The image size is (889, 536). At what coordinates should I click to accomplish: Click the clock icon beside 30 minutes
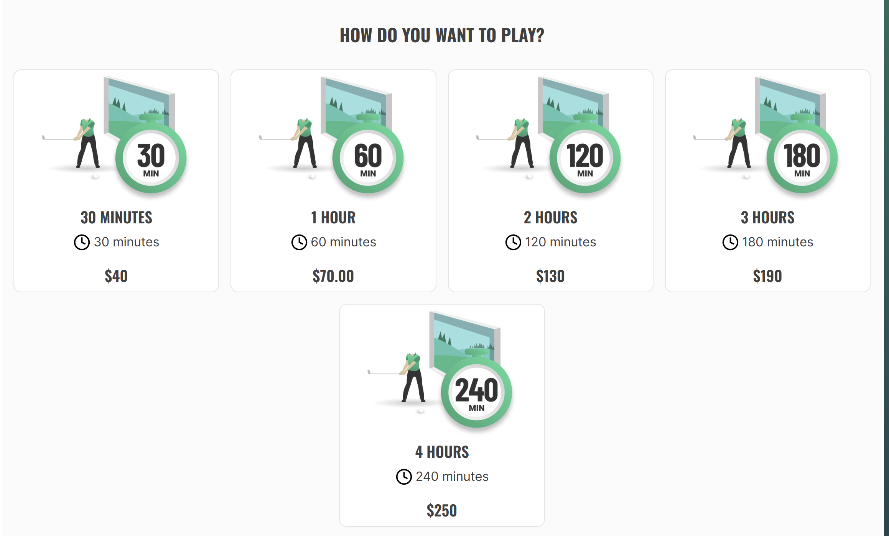tap(82, 242)
